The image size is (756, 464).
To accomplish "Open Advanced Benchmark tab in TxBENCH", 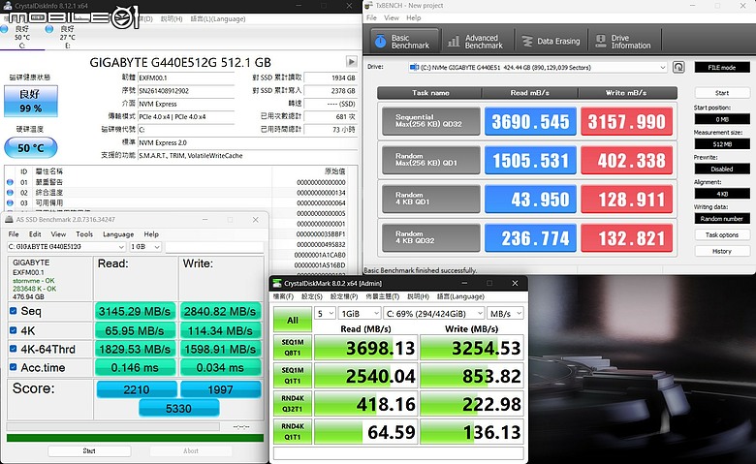I will pyautogui.click(x=475, y=42).
